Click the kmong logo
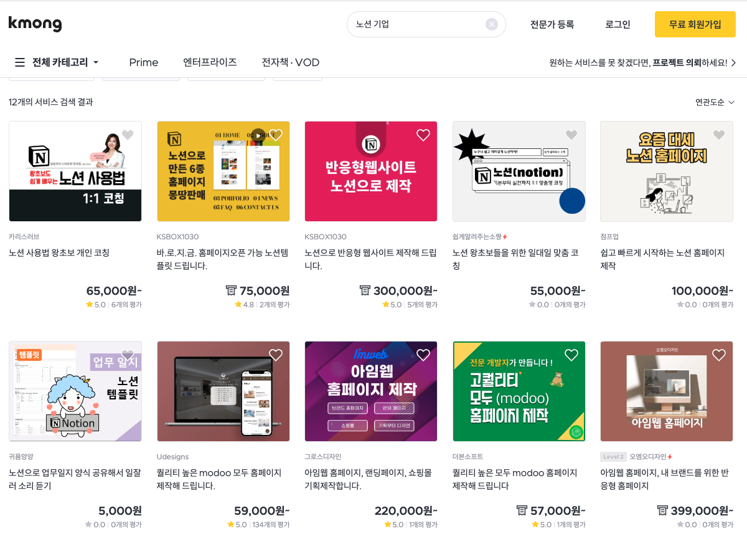The height and width of the screenshot is (549, 747). tap(35, 24)
